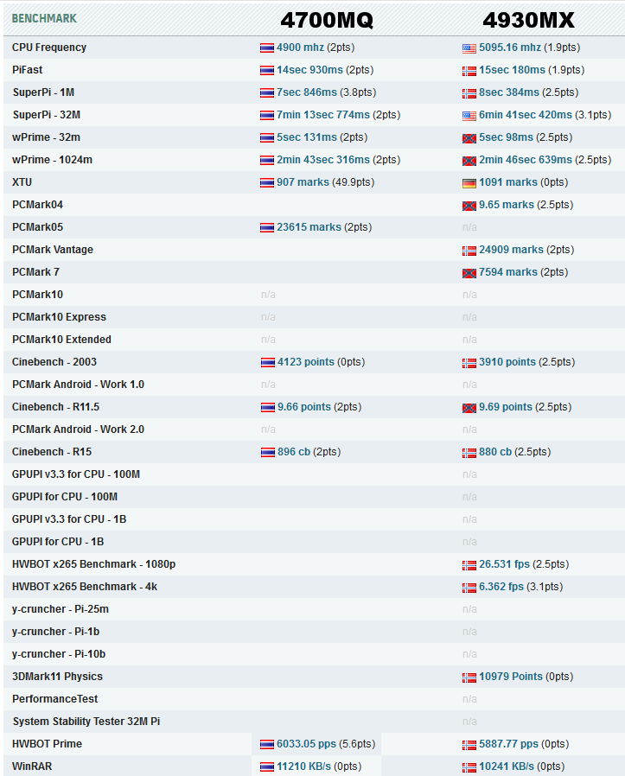This screenshot has height=776, width=625.
Task: Click the flag next to 896 cb
Action: (x=267, y=452)
